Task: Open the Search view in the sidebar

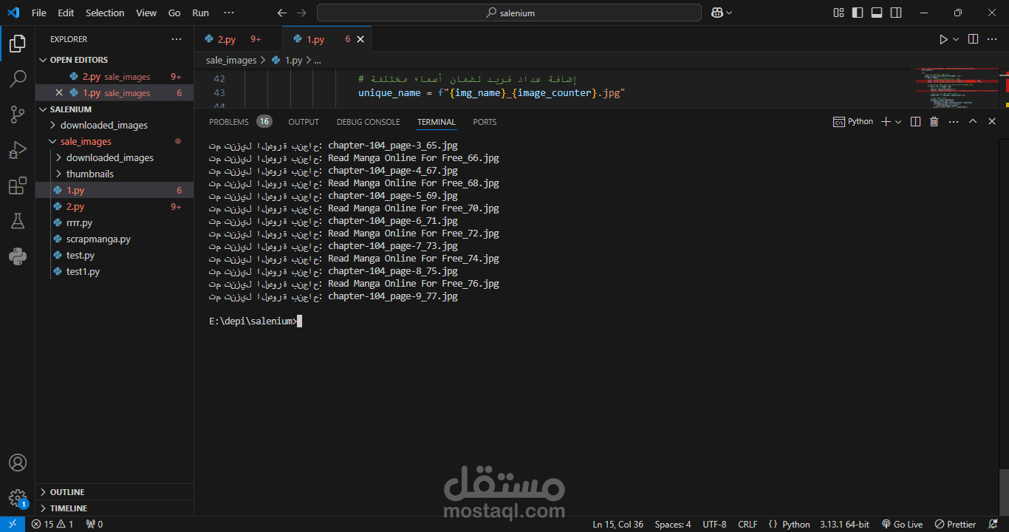Action: tap(18, 78)
